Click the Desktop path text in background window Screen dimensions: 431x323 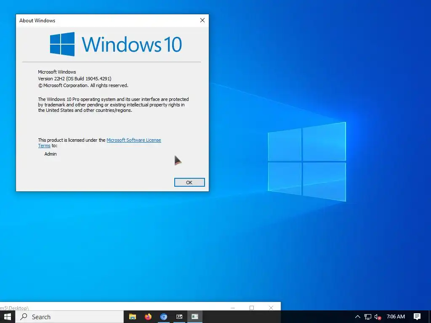coord(14,308)
